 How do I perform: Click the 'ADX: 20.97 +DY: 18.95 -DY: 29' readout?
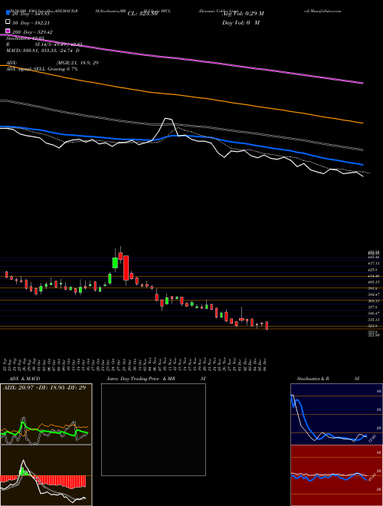coord(44,387)
